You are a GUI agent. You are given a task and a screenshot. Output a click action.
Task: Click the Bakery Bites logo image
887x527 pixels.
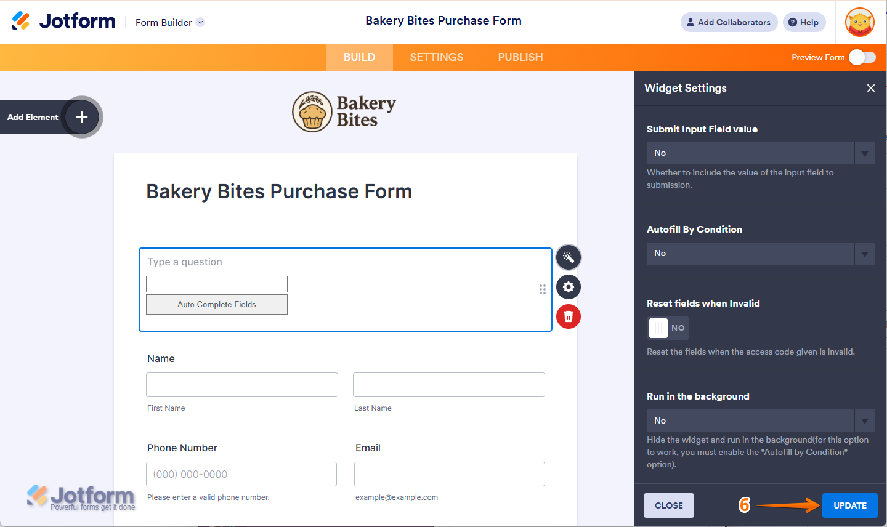click(x=344, y=112)
